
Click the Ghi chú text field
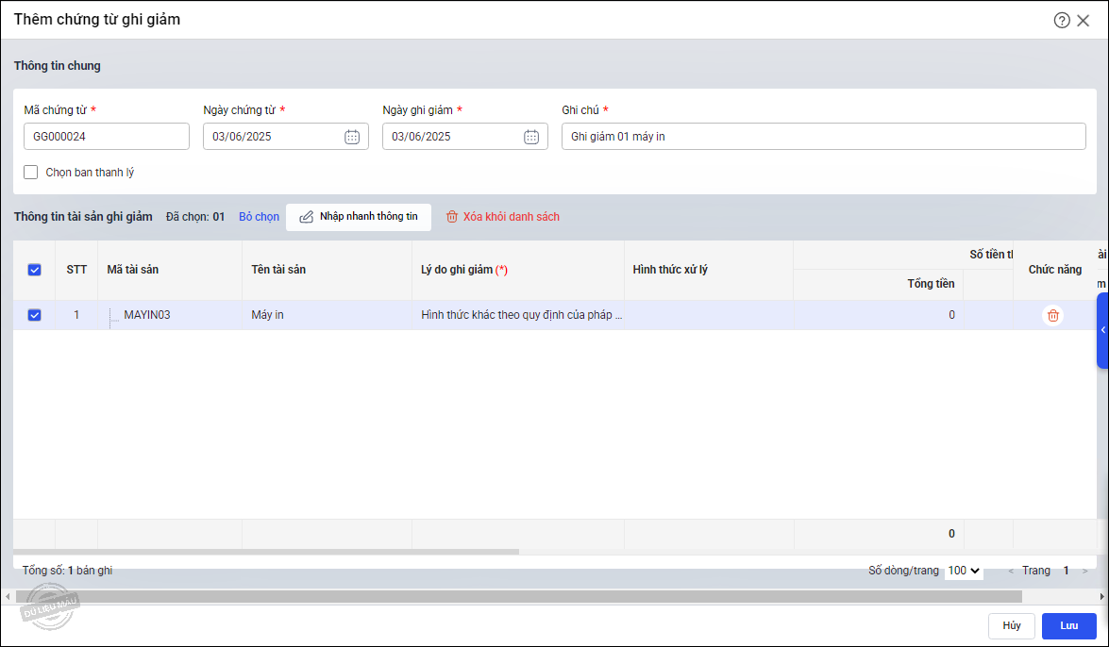click(x=824, y=137)
